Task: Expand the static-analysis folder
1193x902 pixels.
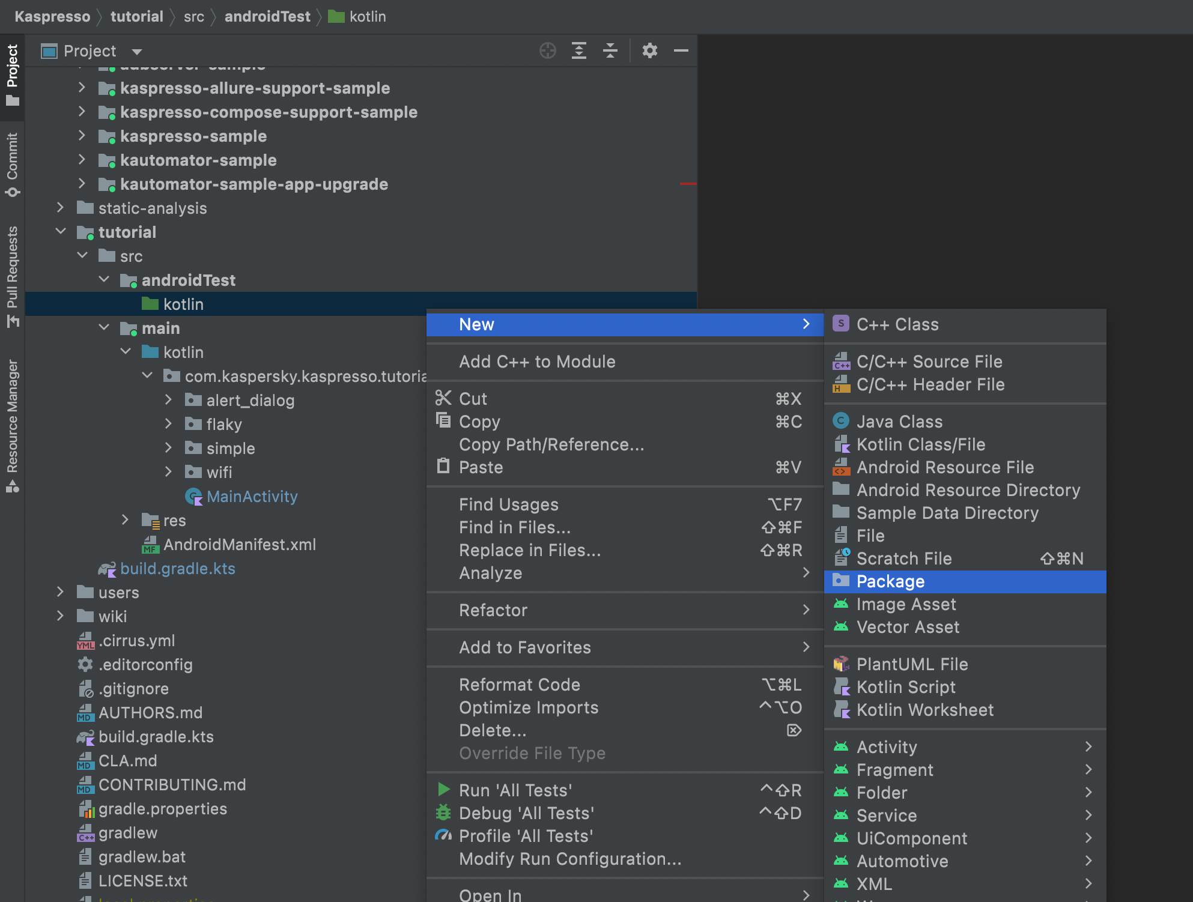Action: point(60,208)
